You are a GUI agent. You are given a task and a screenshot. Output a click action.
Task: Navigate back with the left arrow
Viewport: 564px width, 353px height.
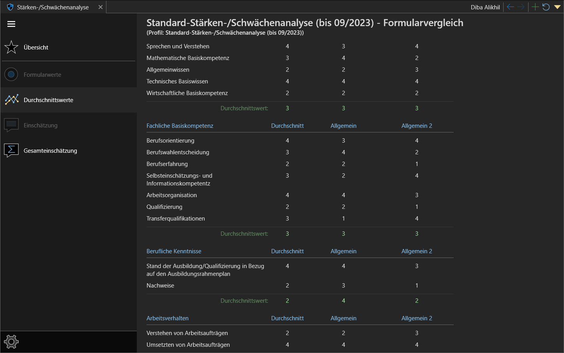click(x=510, y=7)
